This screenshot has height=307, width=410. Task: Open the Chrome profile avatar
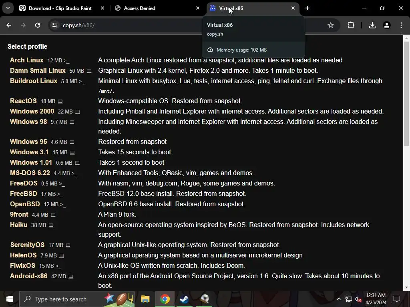[x=386, y=25]
